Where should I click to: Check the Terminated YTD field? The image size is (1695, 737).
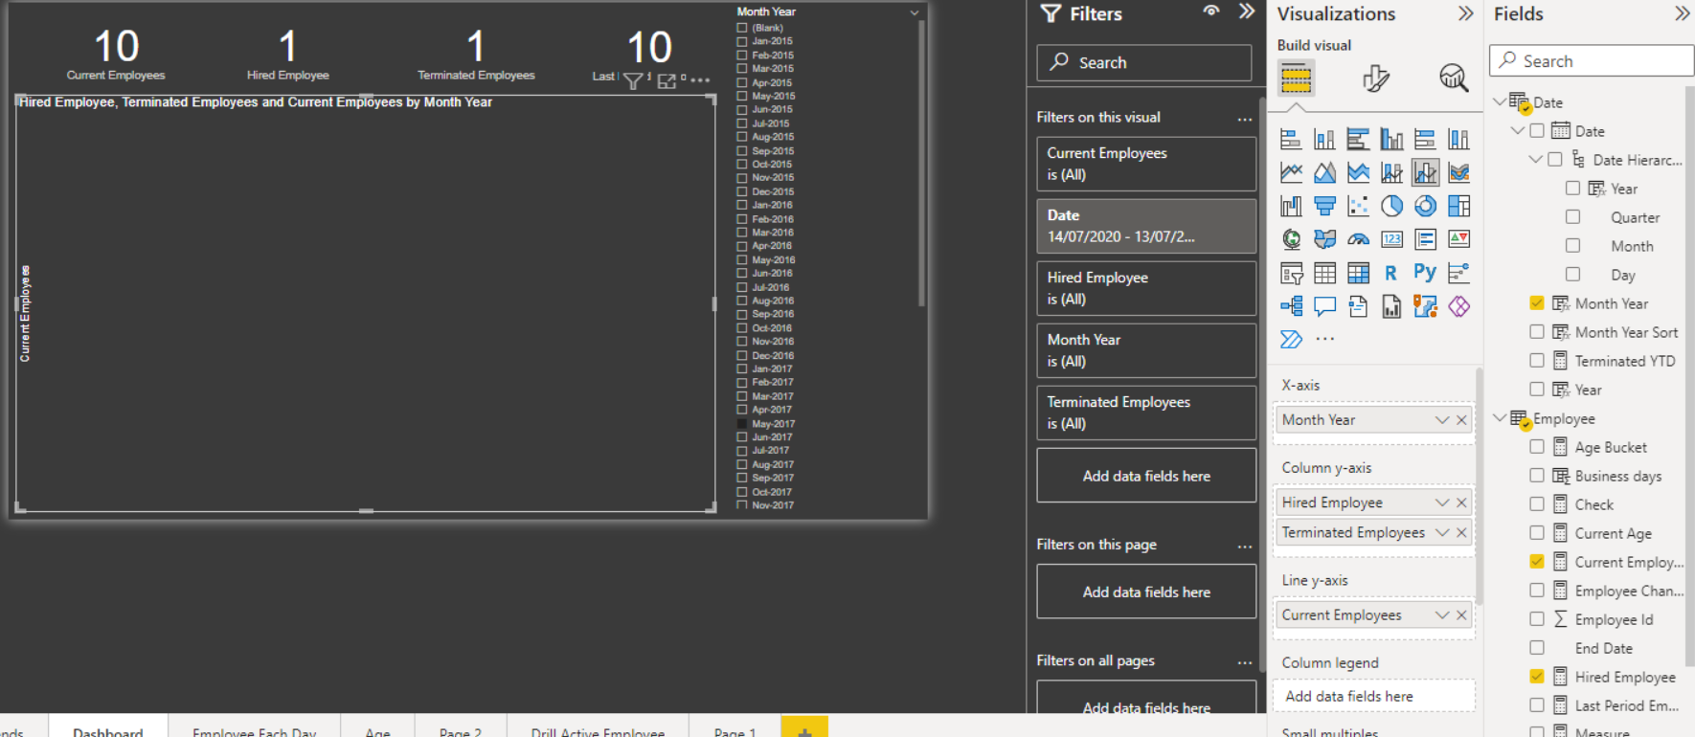click(1537, 361)
